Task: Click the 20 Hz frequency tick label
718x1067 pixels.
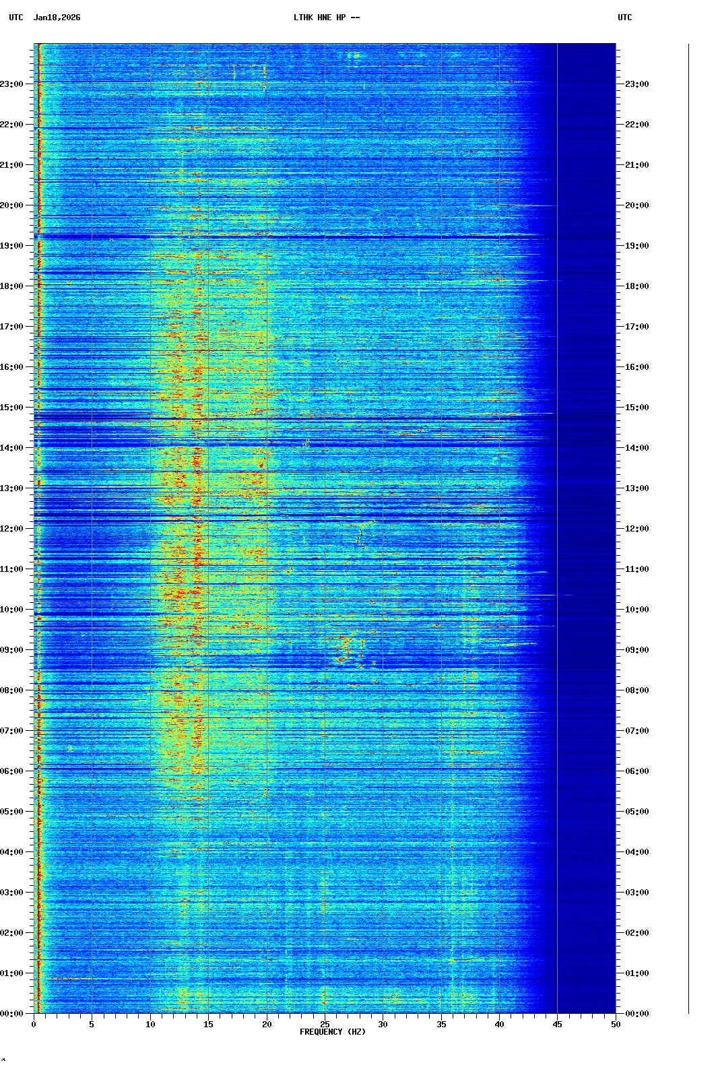Action: [x=267, y=1025]
